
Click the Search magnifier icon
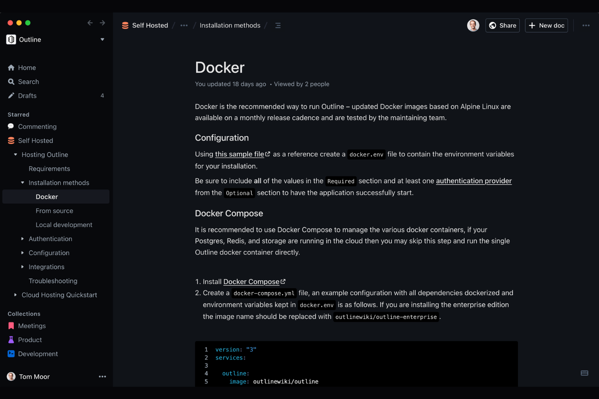[11, 82]
